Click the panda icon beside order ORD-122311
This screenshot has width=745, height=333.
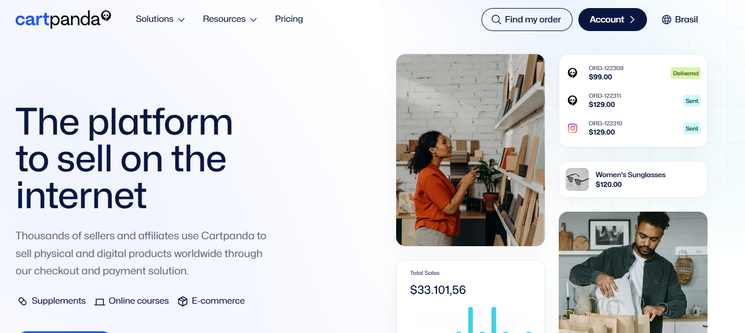573,100
